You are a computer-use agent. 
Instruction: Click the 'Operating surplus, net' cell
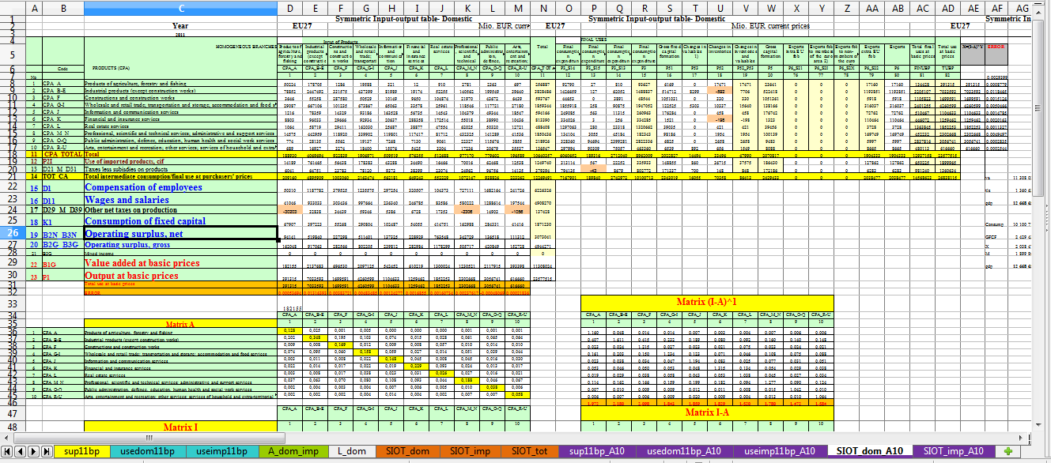point(180,234)
